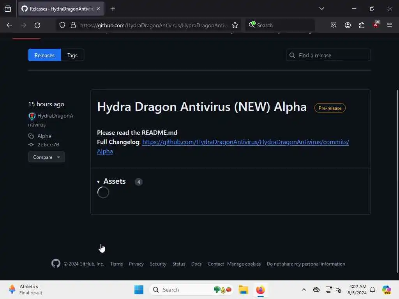Click the cloud sync off tray icon
The width and height of the screenshot is (399, 299).
pos(316,290)
